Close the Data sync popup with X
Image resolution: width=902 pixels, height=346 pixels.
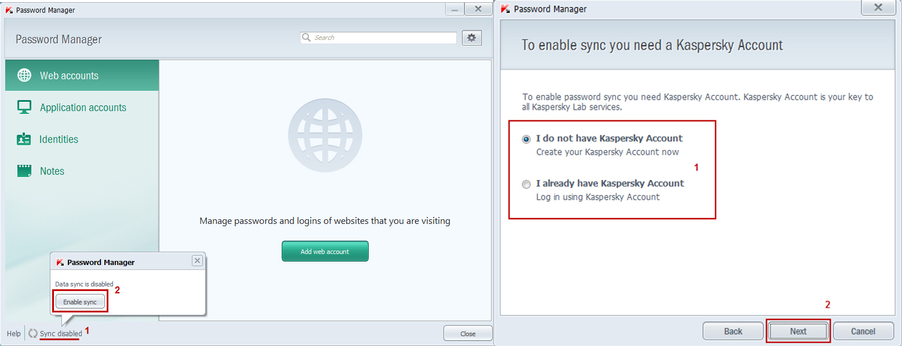coord(197,261)
